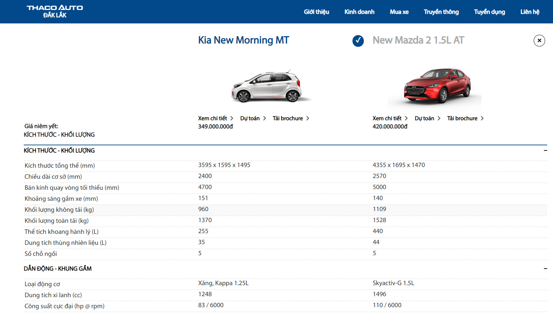Click the Chiều dài cơ sở (mm) label
Screen dimensions: 553x313
53,177
